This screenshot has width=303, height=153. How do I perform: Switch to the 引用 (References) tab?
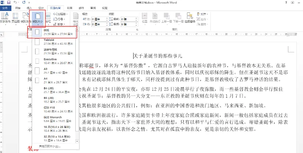click(x=70, y=8)
